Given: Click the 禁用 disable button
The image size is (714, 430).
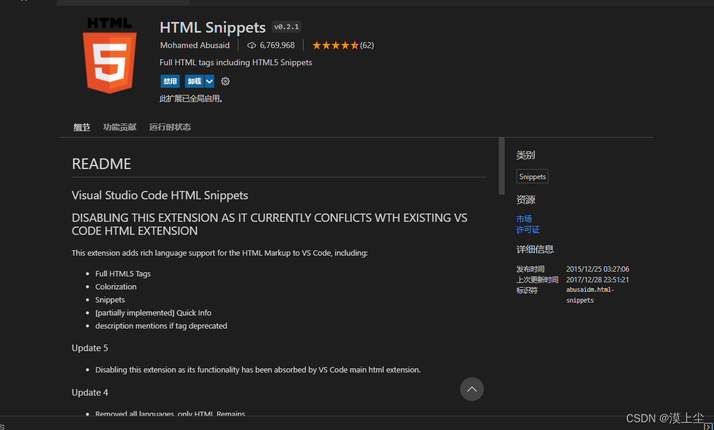Looking at the screenshot, I should coord(170,81).
